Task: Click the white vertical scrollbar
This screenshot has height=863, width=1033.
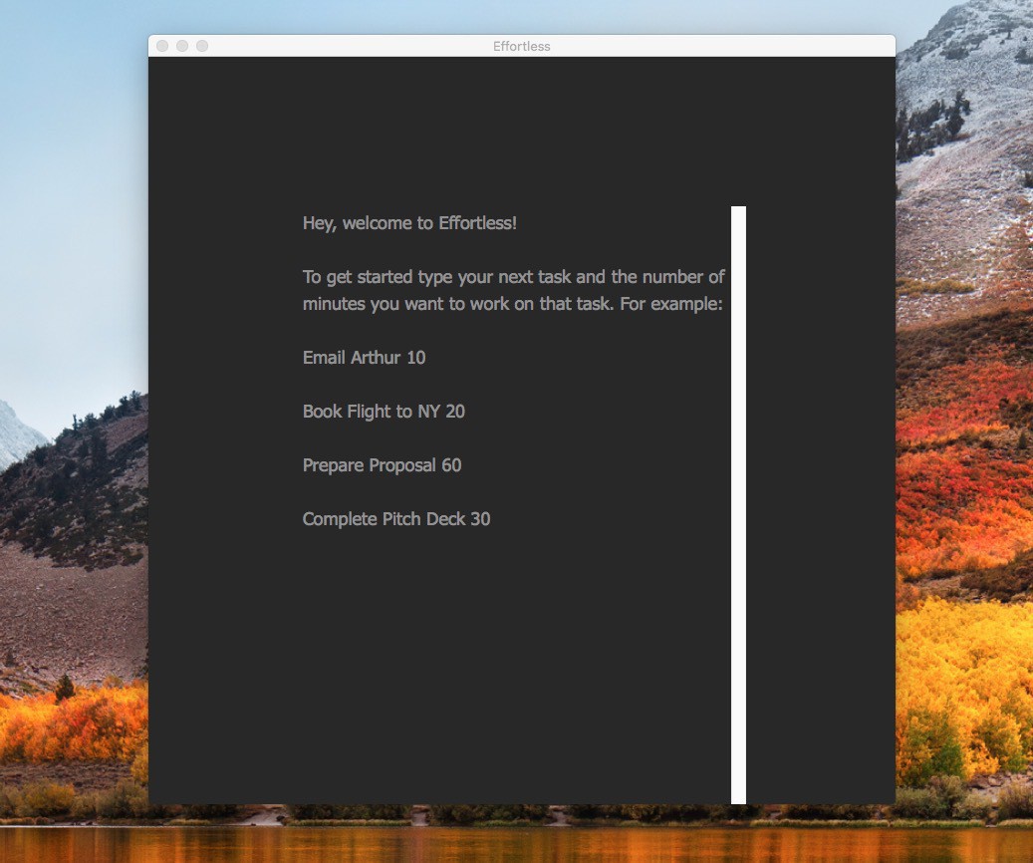Action: [x=738, y=505]
